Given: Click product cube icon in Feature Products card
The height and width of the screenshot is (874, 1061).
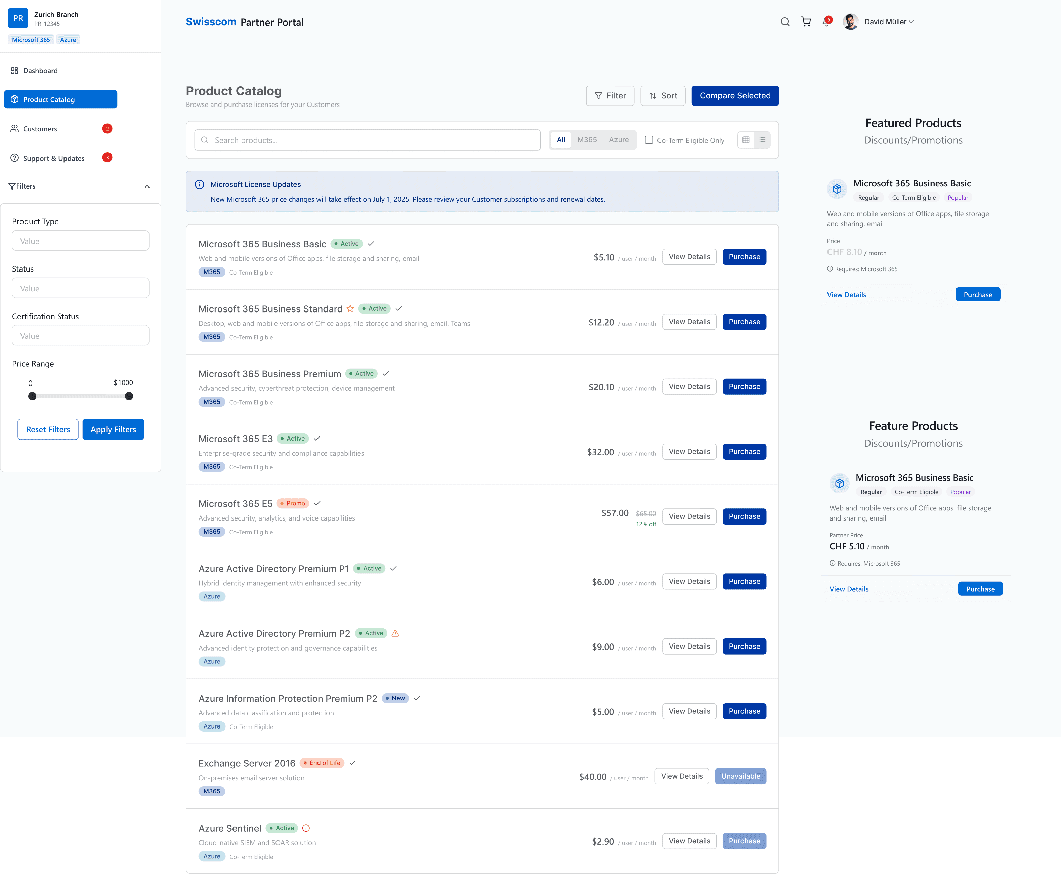Looking at the screenshot, I should point(840,483).
